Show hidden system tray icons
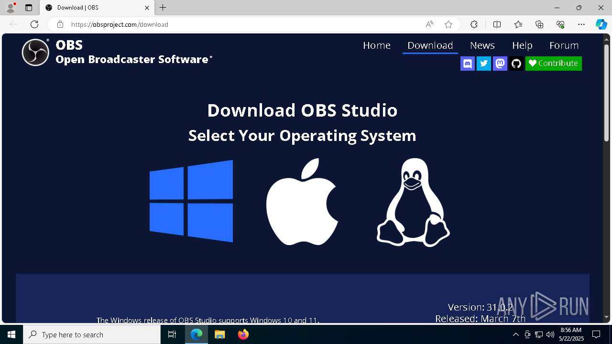 (515, 334)
